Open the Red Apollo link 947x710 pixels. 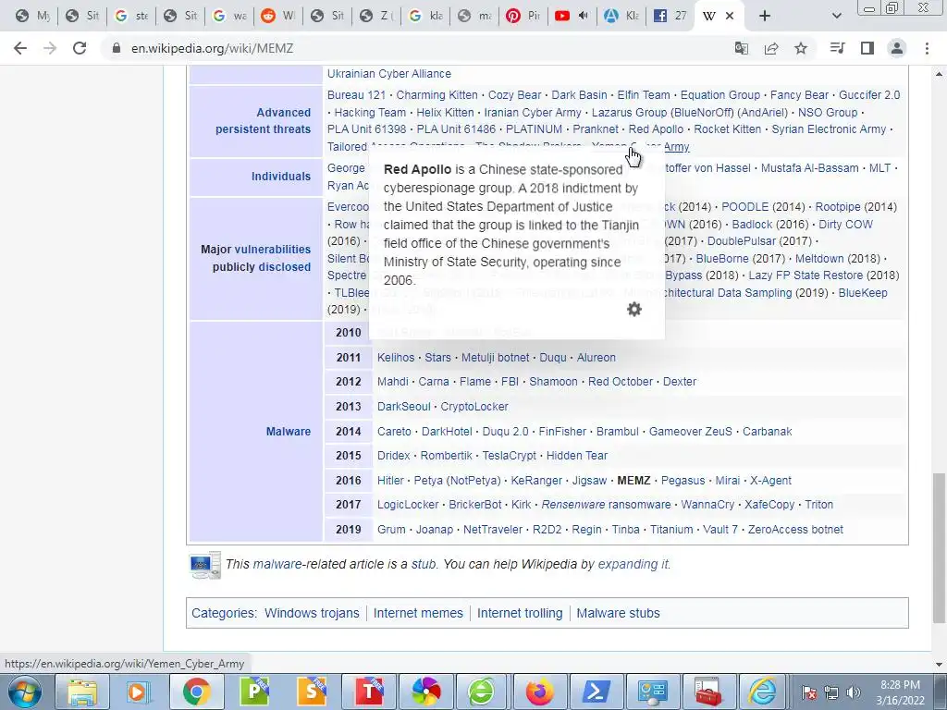click(656, 129)
